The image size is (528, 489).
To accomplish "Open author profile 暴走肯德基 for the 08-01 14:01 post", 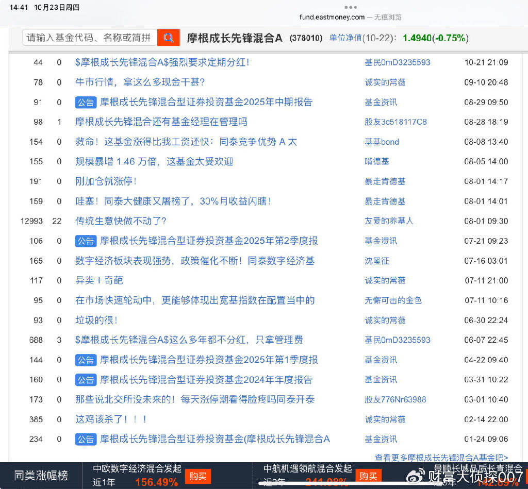I will (385, 201).
